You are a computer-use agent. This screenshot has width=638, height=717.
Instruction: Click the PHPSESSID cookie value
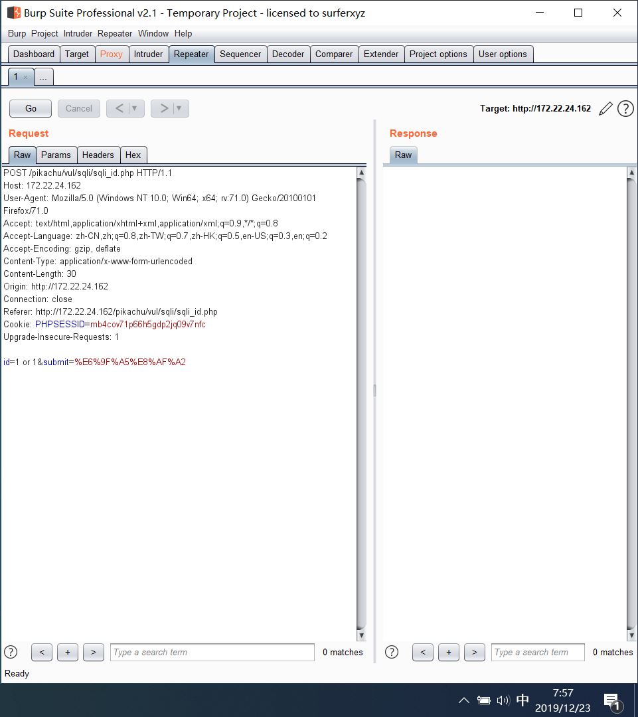[148, 324]
